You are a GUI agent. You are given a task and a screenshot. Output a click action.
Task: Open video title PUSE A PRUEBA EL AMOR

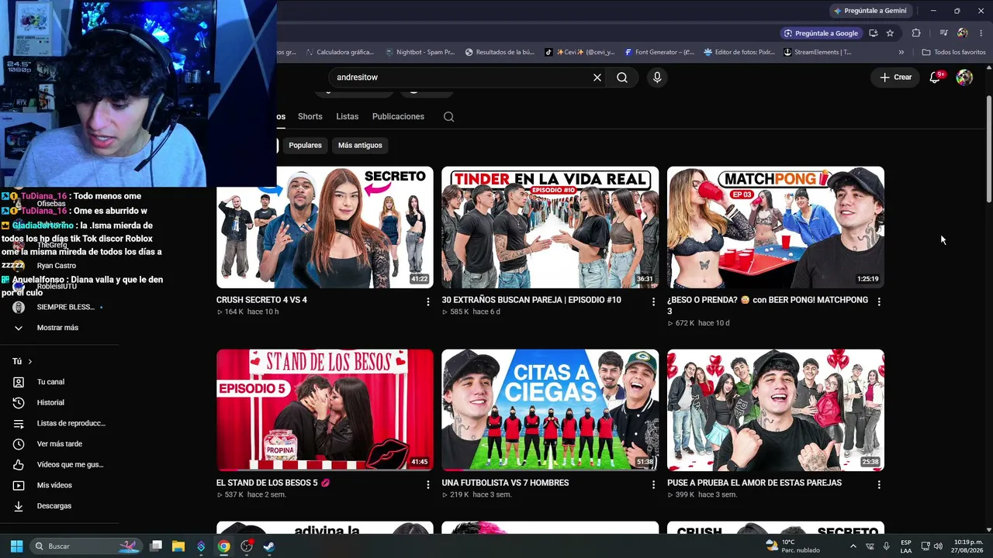pos(754,483)
